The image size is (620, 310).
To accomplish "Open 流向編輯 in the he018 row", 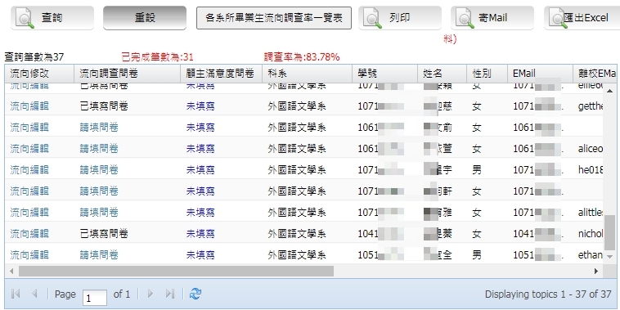I will coord(29,170).
